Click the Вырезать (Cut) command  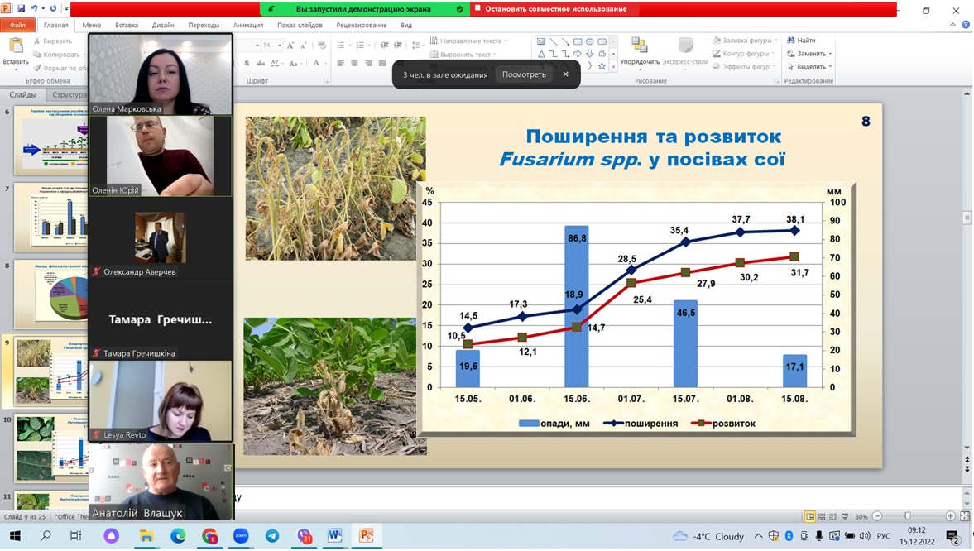tap(52, 41)
